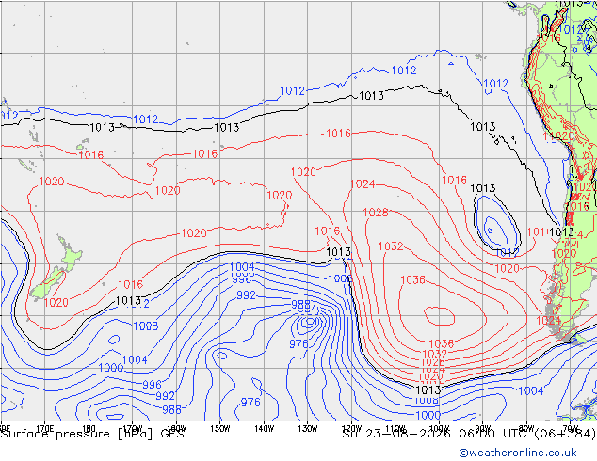
Task: Click the blue 1012 label near 110W top
Action: [x=404, y=71]
